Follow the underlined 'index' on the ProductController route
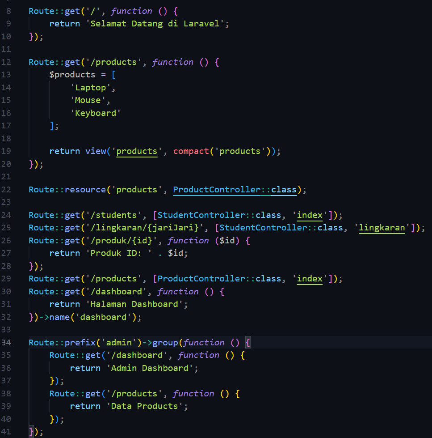Screen dimensions: 432x438 tap(310, 279)
